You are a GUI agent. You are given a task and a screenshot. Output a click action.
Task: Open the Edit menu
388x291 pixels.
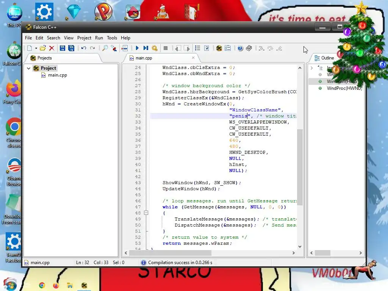click(x=39, y=38)
